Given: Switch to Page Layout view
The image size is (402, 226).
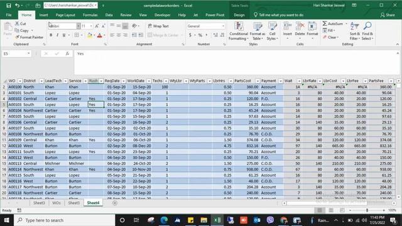Looking at the screenshot, I should coord(331,210).
